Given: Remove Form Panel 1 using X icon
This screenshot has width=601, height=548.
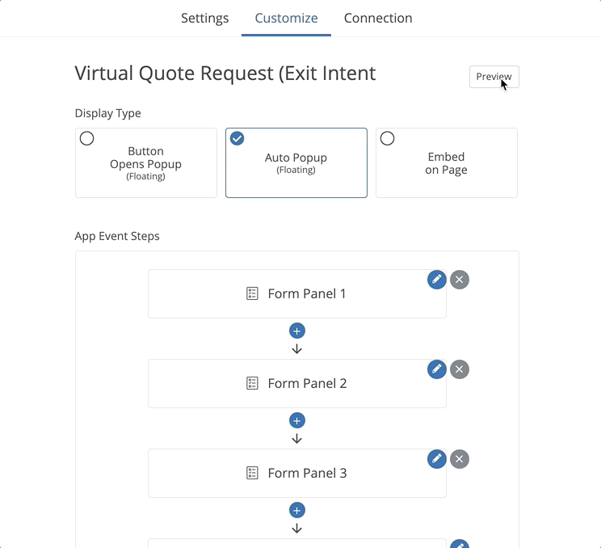Looking at the screenshot, I should pyautogui.click(x=460, y=280).
